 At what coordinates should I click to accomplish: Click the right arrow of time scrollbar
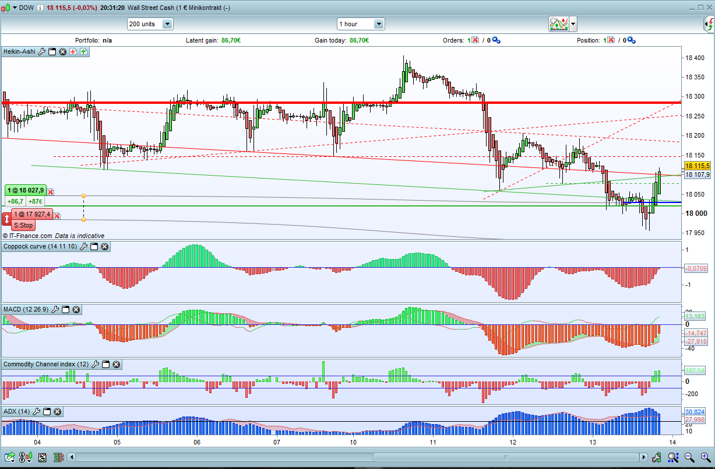click(644, 457)
